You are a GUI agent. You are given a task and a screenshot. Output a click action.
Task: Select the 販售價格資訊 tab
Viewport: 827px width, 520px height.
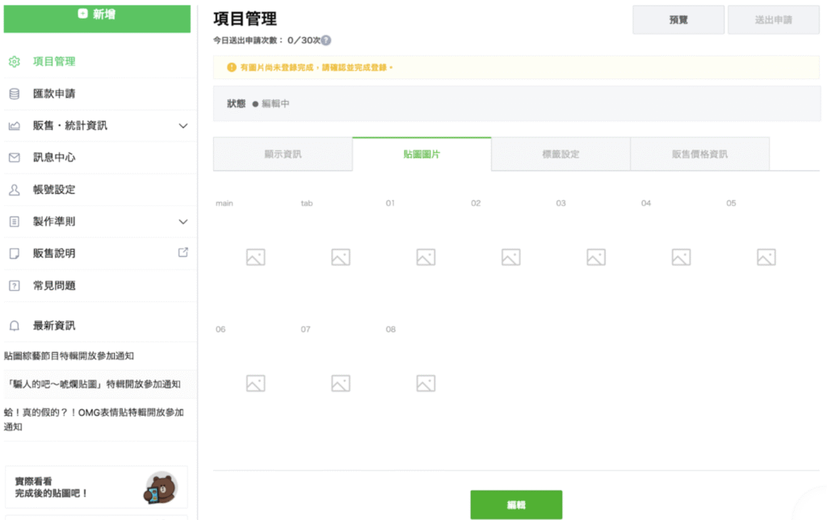(x=699, y=154)
